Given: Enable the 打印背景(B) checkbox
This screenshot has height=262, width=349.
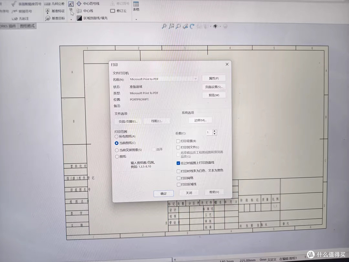Looking at the screenshot, I should [178, 141].
